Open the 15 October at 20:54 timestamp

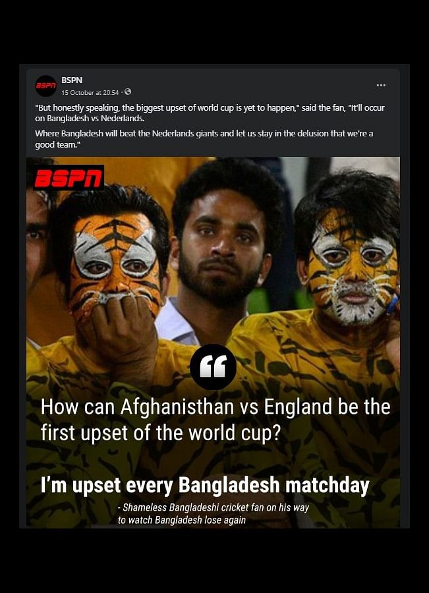(x=90, y=92)
